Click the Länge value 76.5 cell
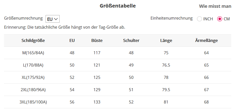This screenshot has width=234, height=109. pos(166,65)
